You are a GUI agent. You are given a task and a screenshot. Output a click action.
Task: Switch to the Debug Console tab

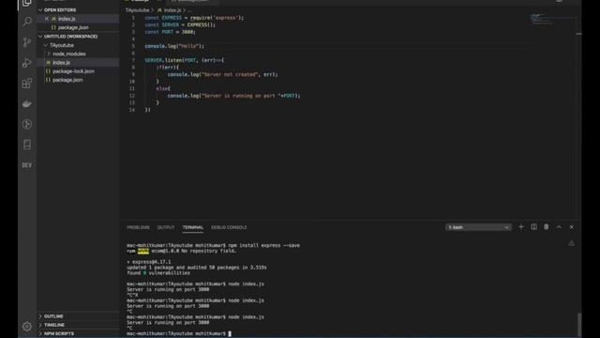click(x=229, y=227)
